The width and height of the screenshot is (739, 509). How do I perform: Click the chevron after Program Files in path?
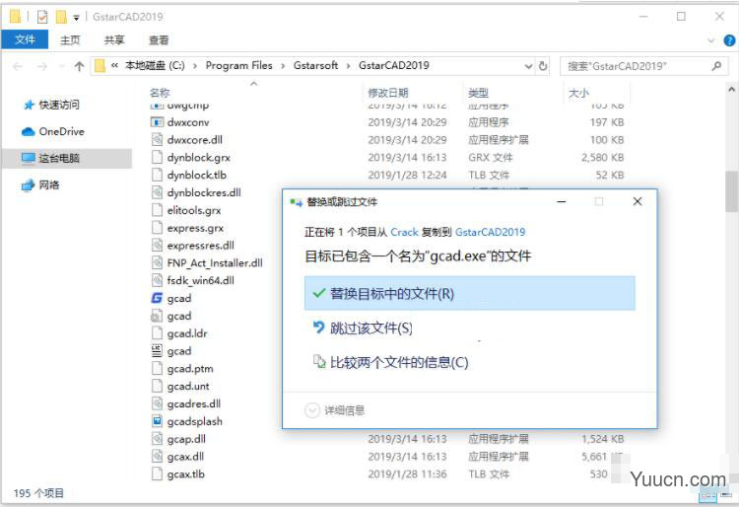point(283,66)
